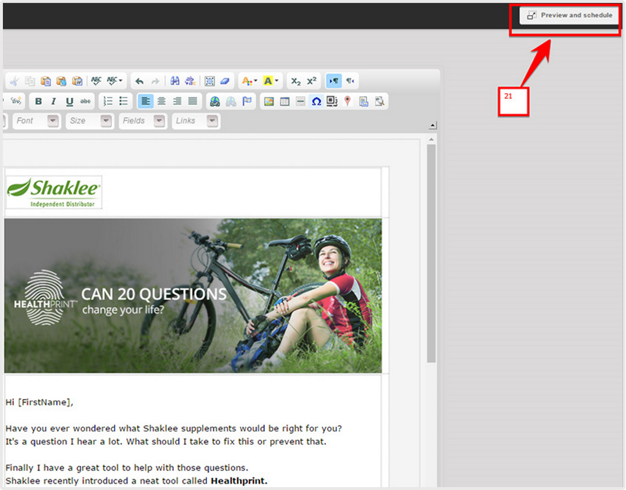Apply superscript formatting
The width and height of the screenshot is (626, 490).
(311, 81)
